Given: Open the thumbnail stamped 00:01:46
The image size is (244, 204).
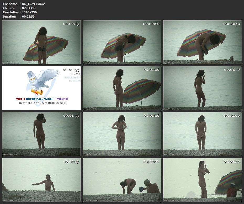Looking at the screenshot, I should coord(122,134).
